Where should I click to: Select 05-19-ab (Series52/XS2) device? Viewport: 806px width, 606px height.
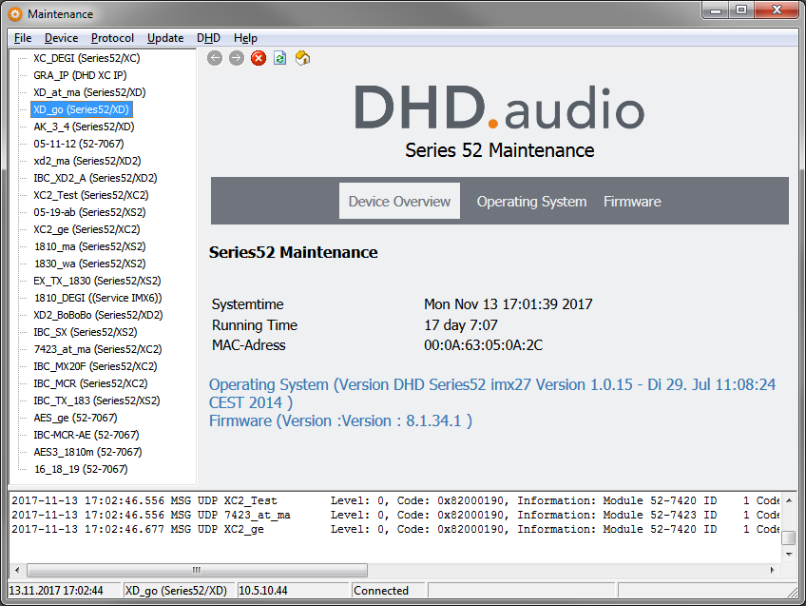click(89, 212)
